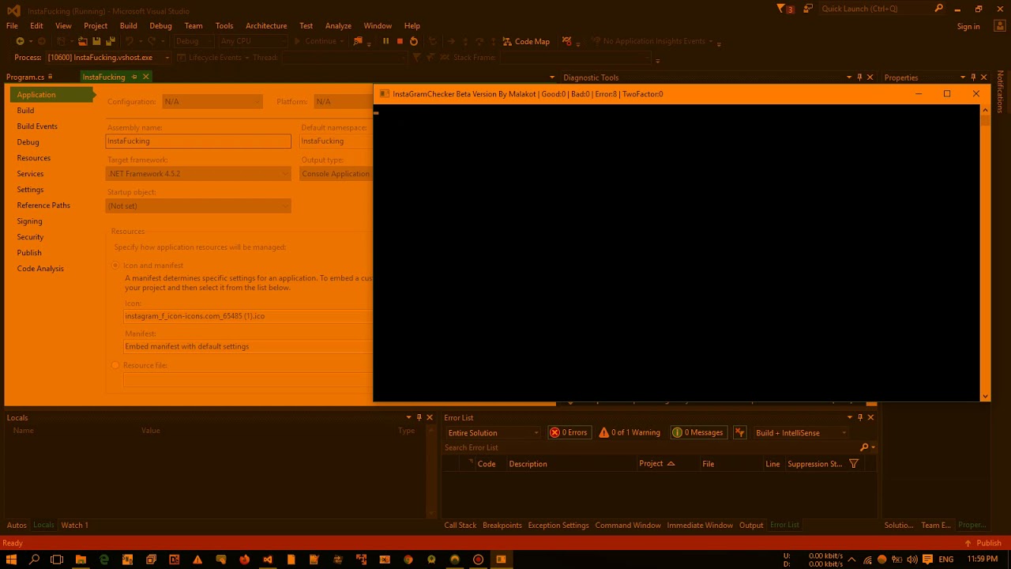Select the Build Events settings page
The image size is (1011, 569).
[x=37, y=126]
